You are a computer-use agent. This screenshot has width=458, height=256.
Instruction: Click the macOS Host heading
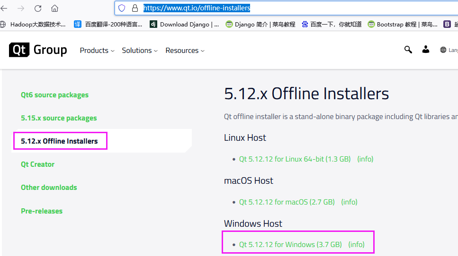click(x=249, y=180)
